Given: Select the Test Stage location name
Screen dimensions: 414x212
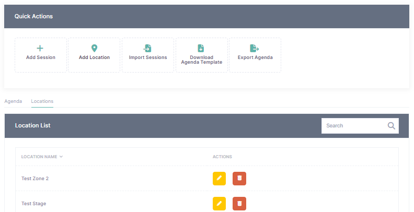Looking at the screenshot, I should (33, 204).
